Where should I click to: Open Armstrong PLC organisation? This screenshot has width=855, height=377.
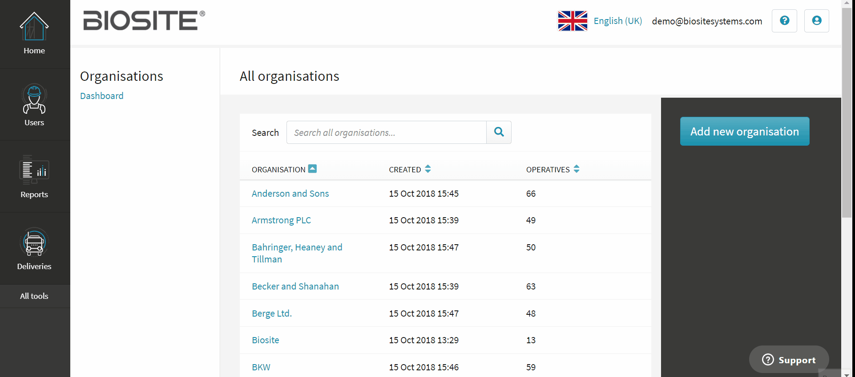(x=281, y=220)
